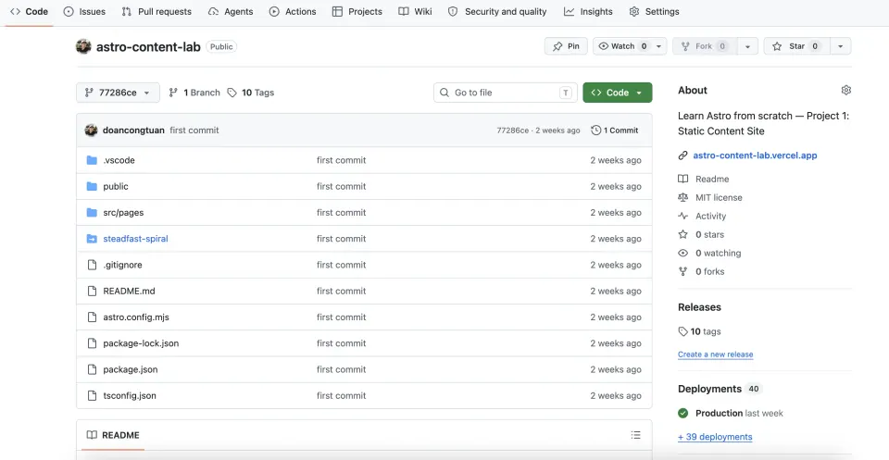The height and width of the screenshot is (460, 889).
Task: Open the Wiki tab
Action: (415, 11)
